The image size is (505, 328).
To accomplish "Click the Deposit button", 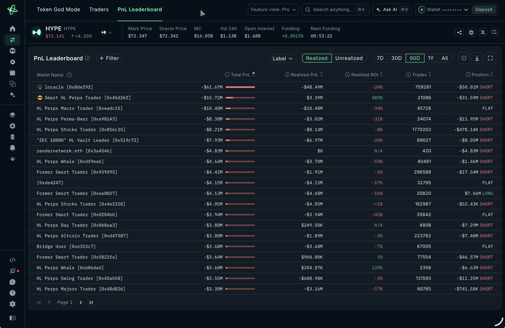I will coord(484,10).
